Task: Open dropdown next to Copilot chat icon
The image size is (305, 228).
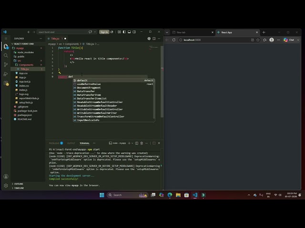Action: pyautogui.click(x=95, y=32)
